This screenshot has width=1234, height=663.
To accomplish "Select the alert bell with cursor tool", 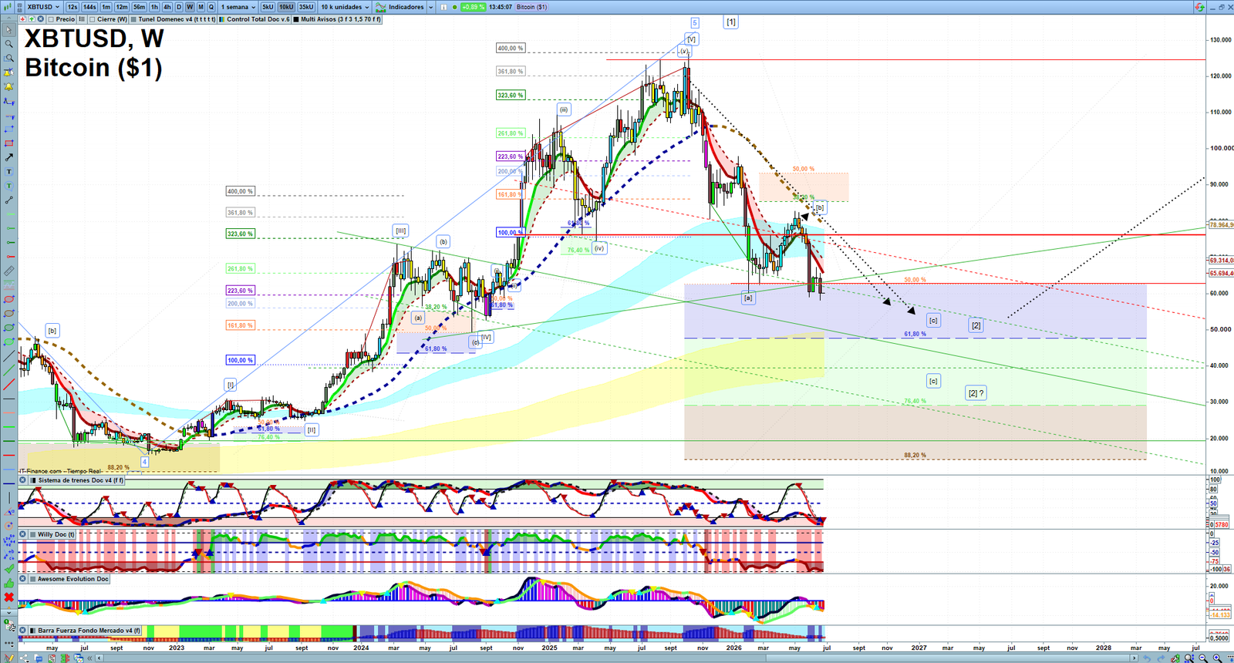I will 9,72.
